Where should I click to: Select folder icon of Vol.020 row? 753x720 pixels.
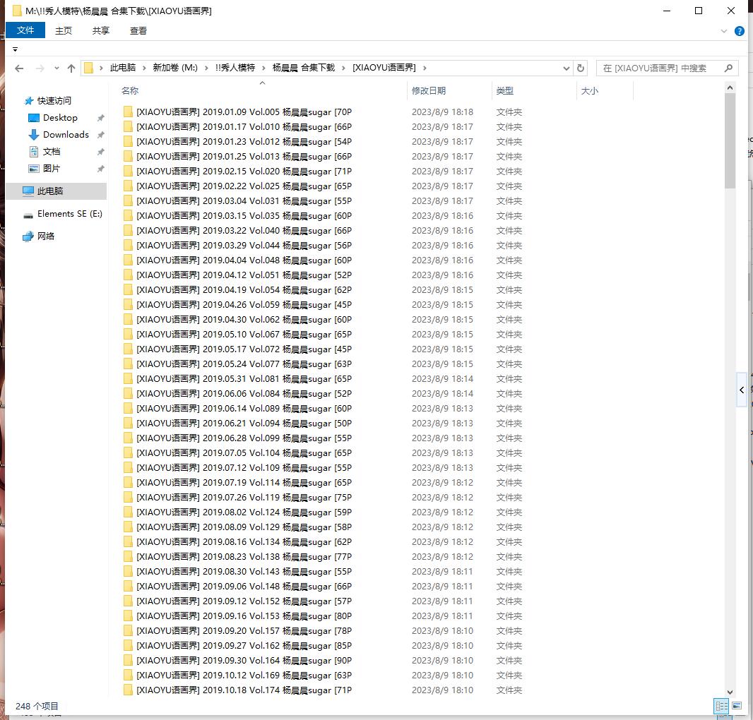pyautogui.click(x=128, y=172)
